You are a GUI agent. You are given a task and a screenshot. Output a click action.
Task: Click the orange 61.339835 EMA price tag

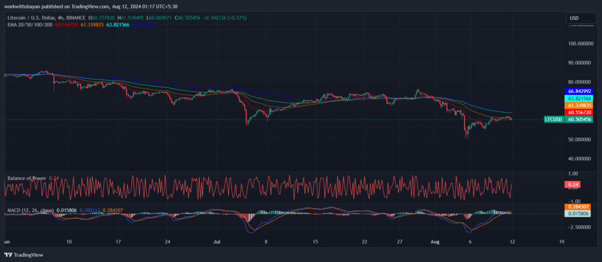579,105
